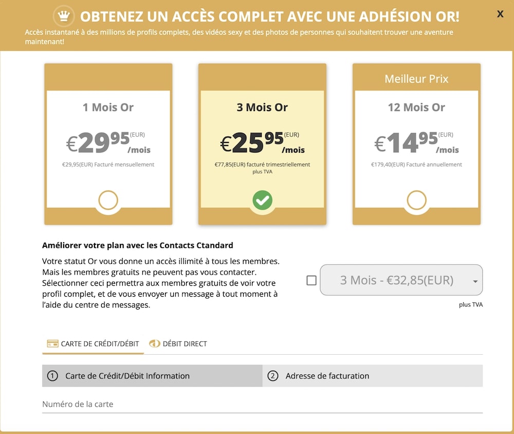Close the Gold membership dialog
Screen dimensions: 514x434
coord(500,14)
